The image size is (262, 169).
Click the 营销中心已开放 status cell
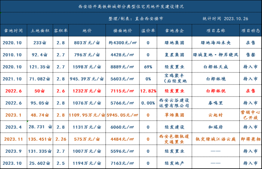click(250, 115)
